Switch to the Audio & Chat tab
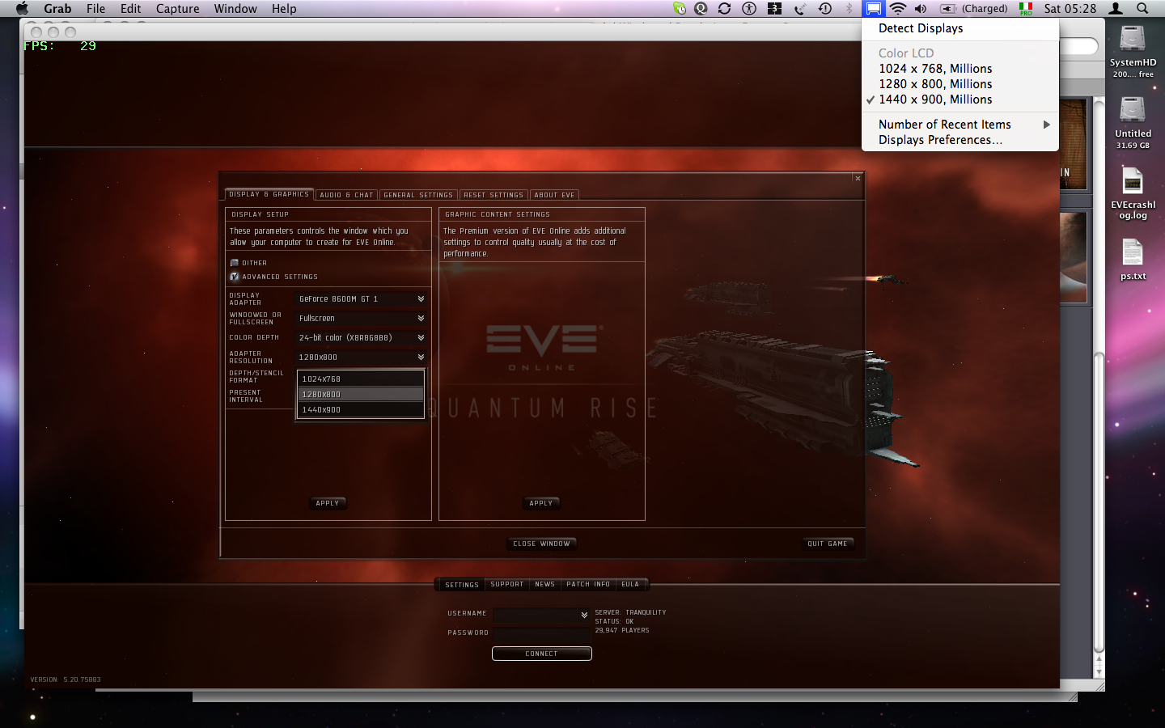 pyautogui.click(x=346, y=195)
